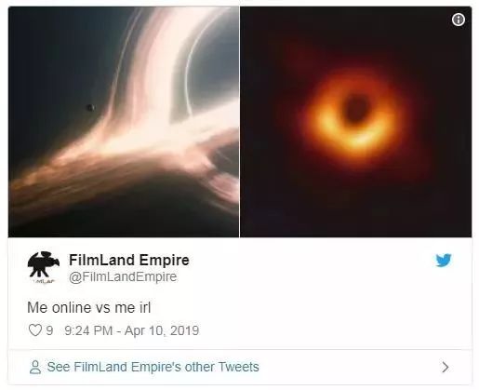Viewport: 479px width, 390px height.
Task: Click person icon beside other Tweets link
Action: (x=35, y=367)
